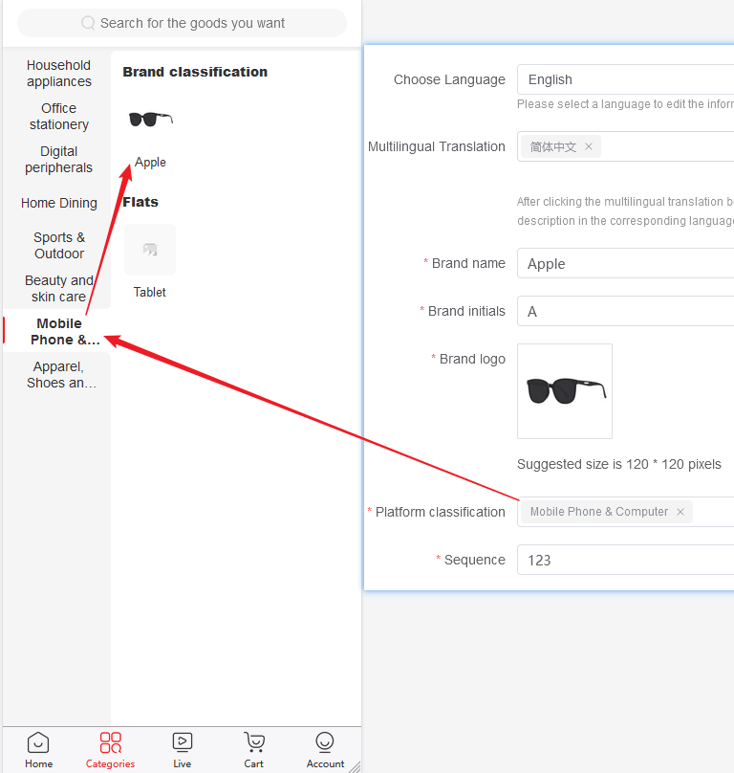Select Apparel, Shoes category

(61, 375)
